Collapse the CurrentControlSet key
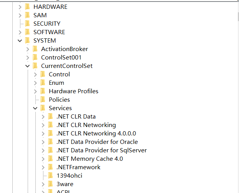This screenshot has width=239, height=193. point(27,66)
